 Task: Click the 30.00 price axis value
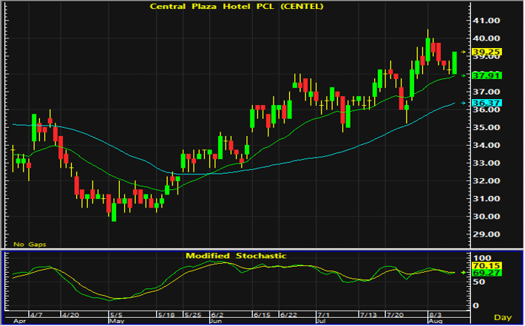(x=486, y=217)
